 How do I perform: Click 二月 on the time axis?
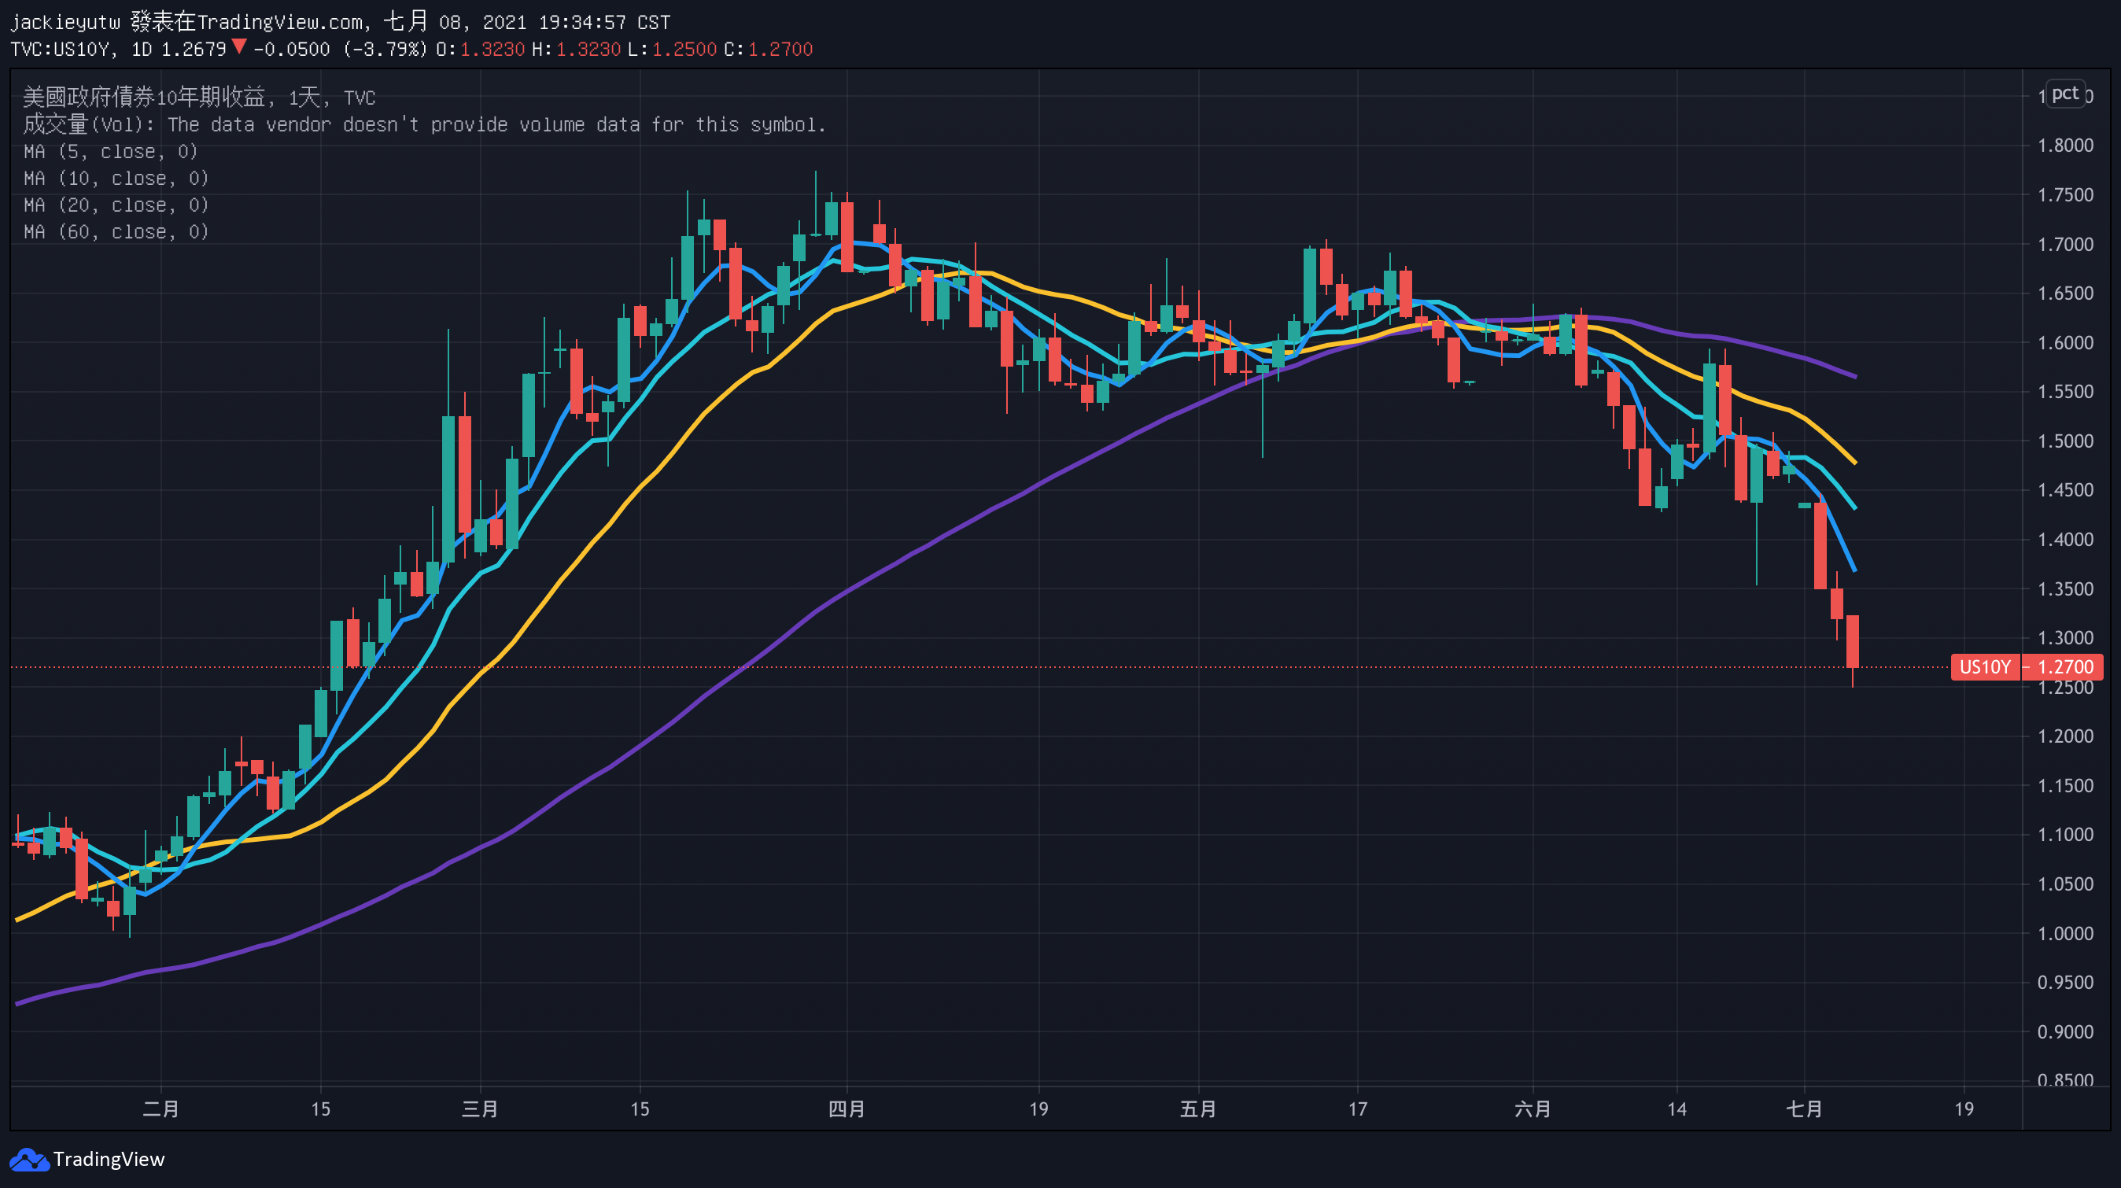tap(160, 1109)
